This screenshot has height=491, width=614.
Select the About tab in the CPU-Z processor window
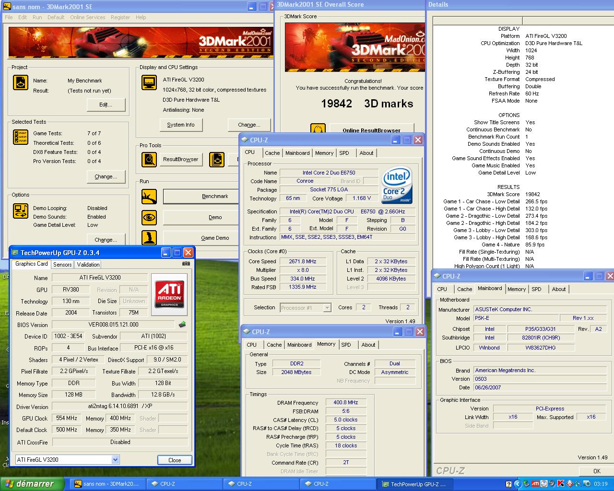366,153
